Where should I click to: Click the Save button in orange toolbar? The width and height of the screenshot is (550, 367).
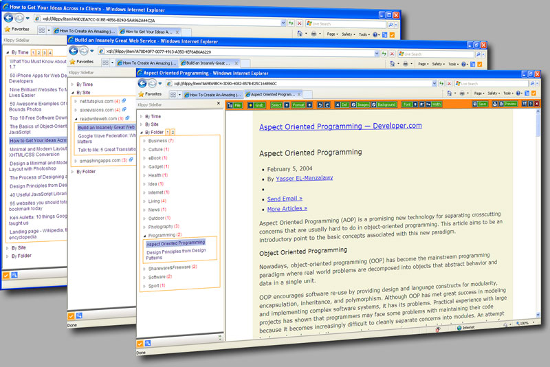click(480, 104)
